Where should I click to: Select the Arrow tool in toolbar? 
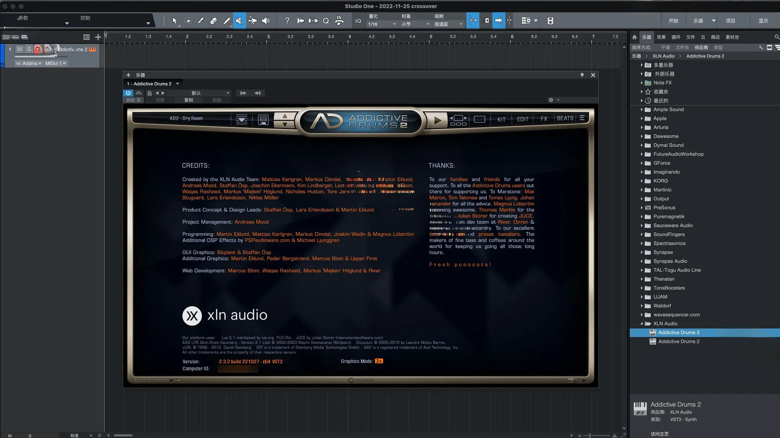175,21
